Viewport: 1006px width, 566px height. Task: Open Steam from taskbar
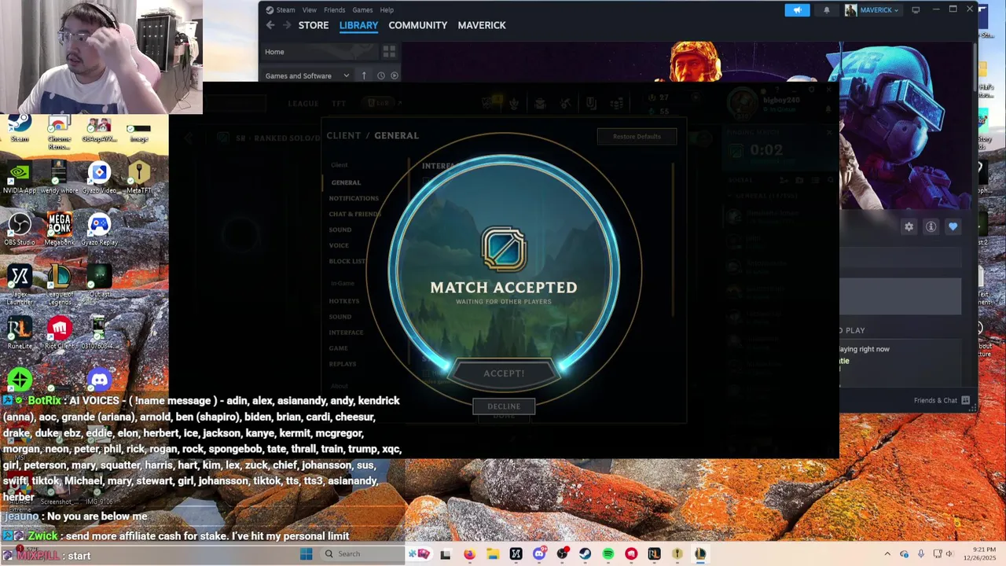click(x=585, y=554)
